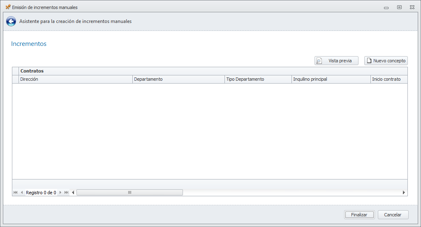This screenshot has width=421, height=227.
Task: Click Finalizar to finish the wizard
Action: [359, 215]
